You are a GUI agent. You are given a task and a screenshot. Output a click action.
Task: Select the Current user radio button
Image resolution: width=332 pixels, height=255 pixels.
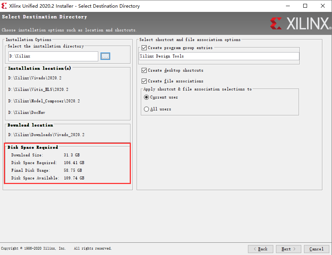(x=146, y=97)
